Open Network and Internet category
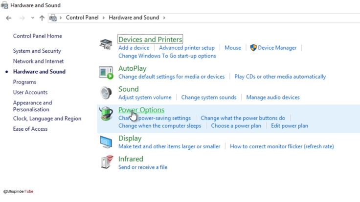 click(x=38, y=61)
